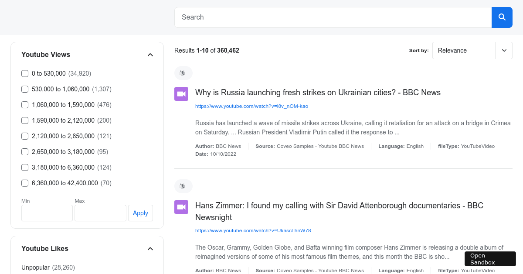Focus the Min views input field
This screenshot has height=274, width=523.
[x=47, y=213]
